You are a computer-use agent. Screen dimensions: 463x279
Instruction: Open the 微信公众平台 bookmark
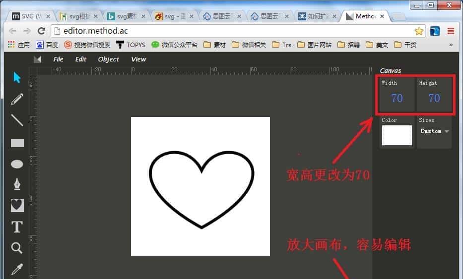pyautogui.click(x=174, y=45)
